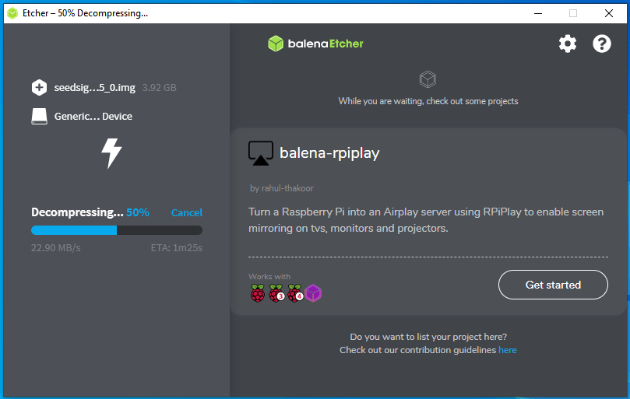This screenshot has height=399, width=630.
Task: Click the cube icon above the waiting message
Action: coord(428,79)
